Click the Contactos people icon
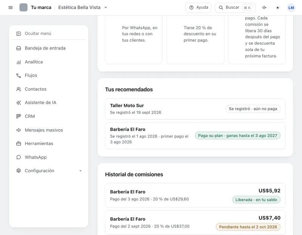 tap(18, 89)
